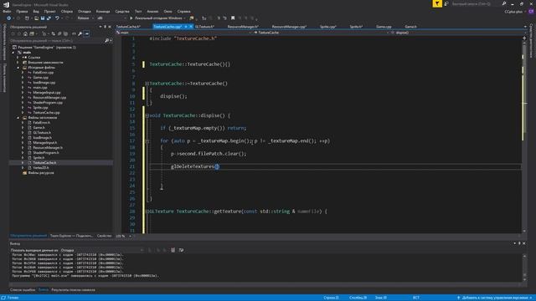
Task: Switch to the Game.cpp tab
Action: (x=384, y=27)
